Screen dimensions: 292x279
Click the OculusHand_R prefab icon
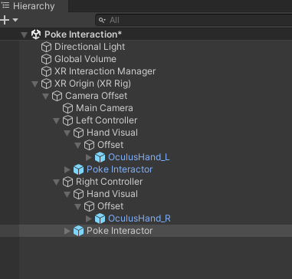coord(100,218)
